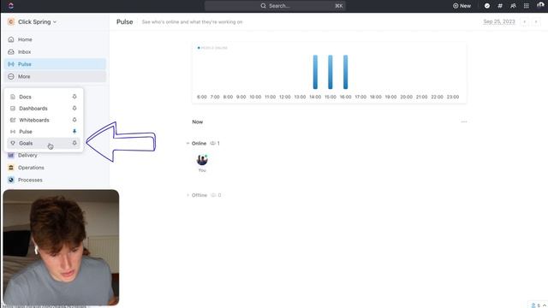Click the Sep 25, 2023 date
Image resolution: width=548 pixels, height=308 pixels.
pos(499,21)
